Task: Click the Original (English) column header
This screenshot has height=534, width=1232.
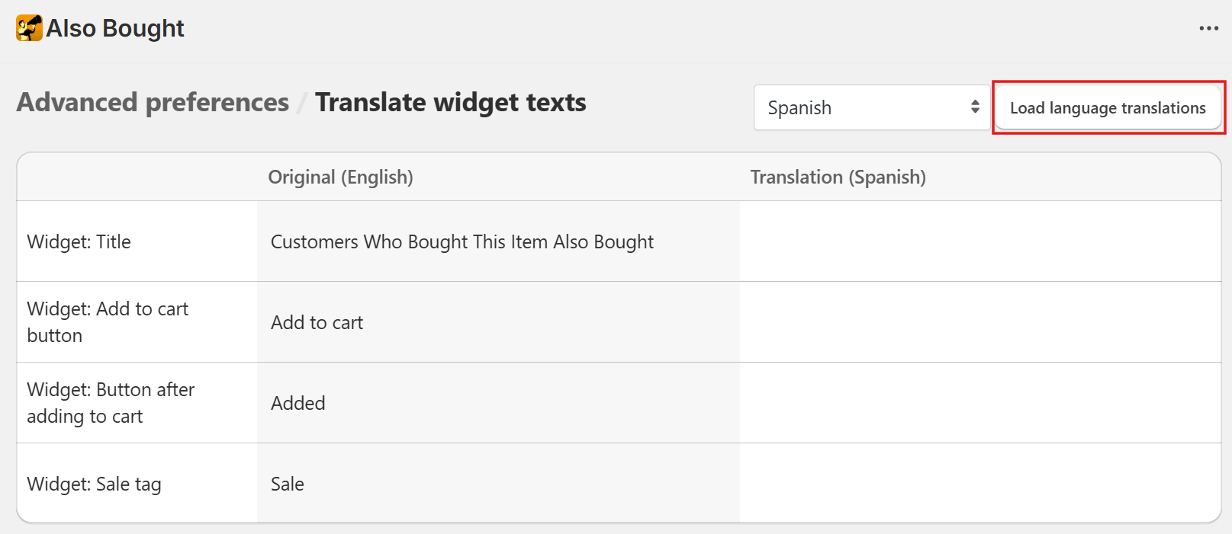Action: (340, 177)
